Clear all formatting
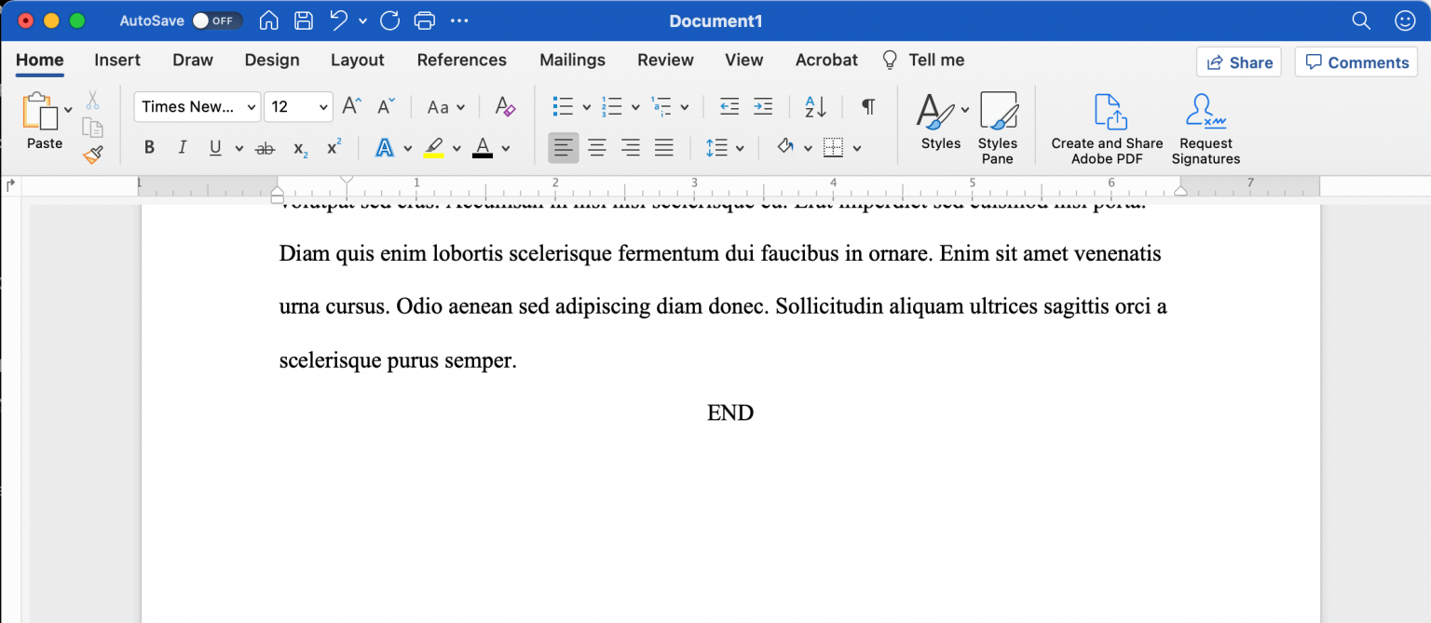 (x=504, y=106)
